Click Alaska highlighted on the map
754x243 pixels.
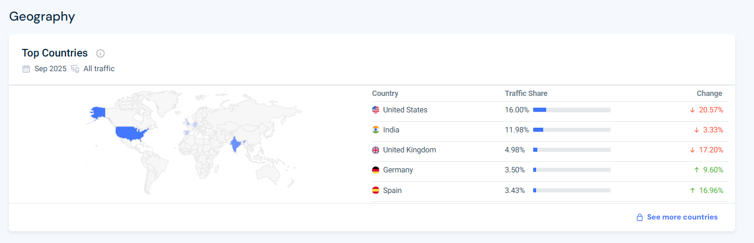(97, 112)
